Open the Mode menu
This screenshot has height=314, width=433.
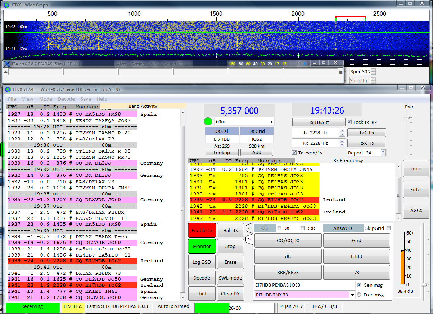(46, 99)
